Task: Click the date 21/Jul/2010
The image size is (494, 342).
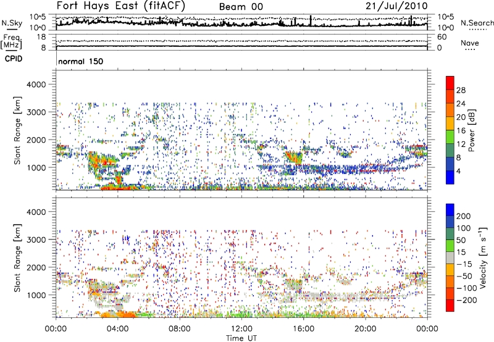Action: click(396, 6)
